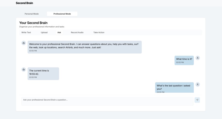Screen dimensions: 222x119
Task: Click the user avatar next to "What time is it?"
Action: pyautogui.click(x=198, y=58)
